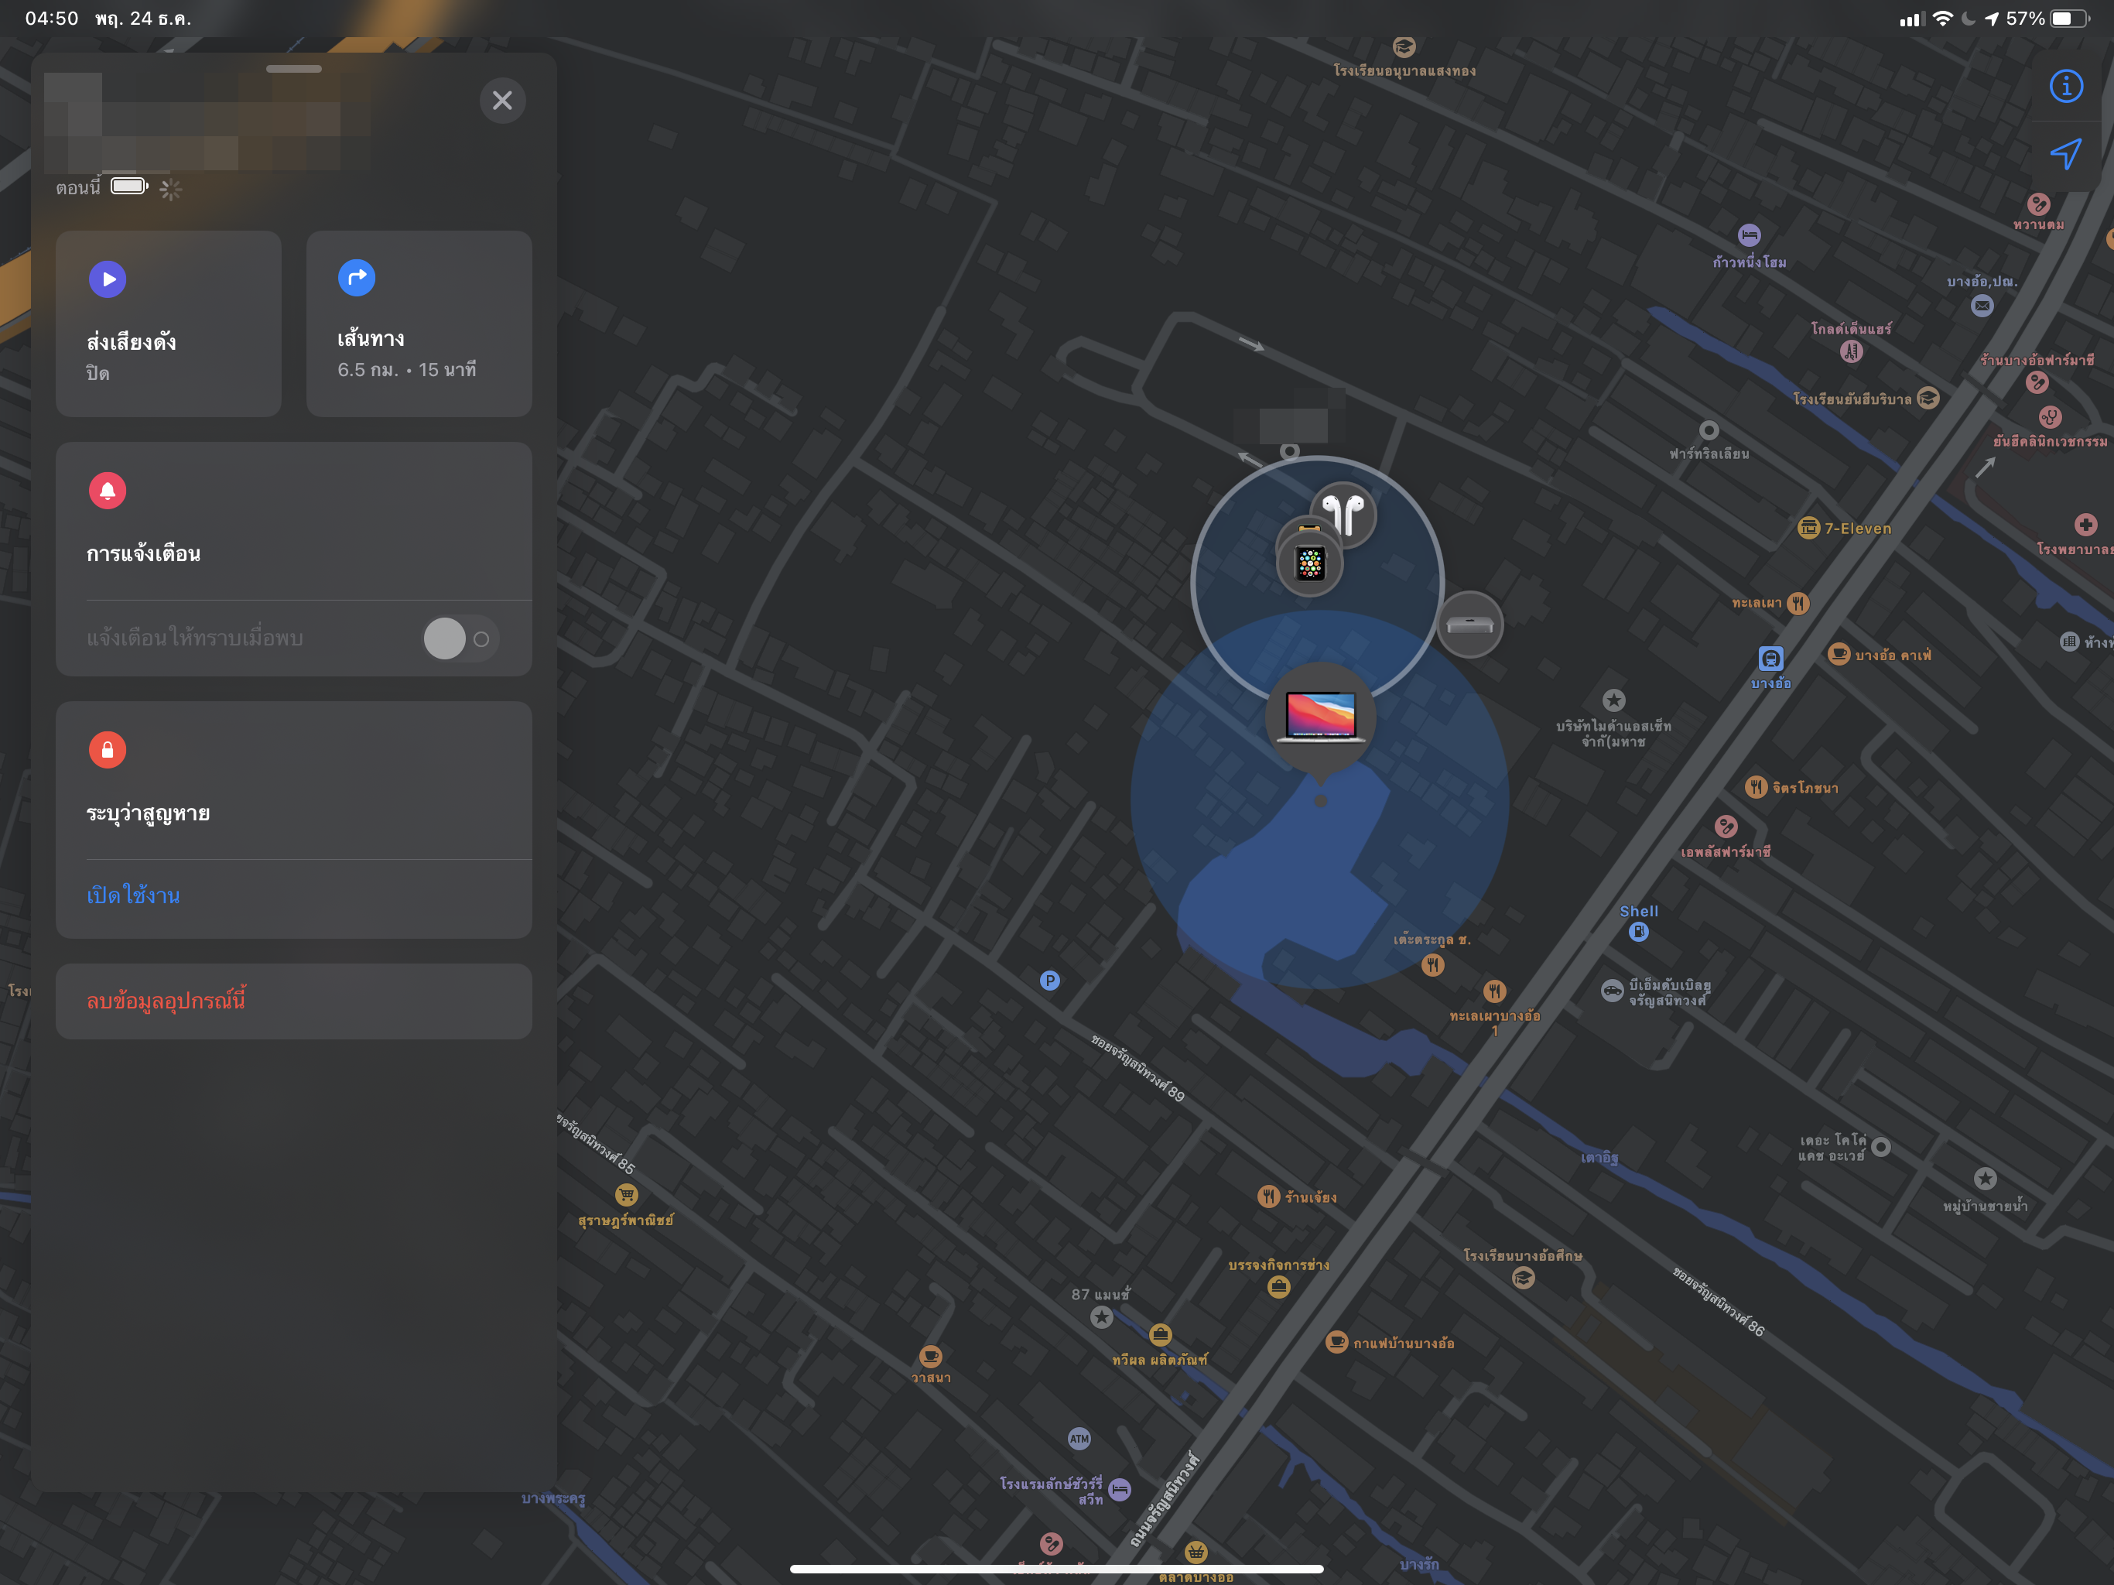Tap the ทะเลเผา restaurant pin
Viewport: 2114px width, 1585px height.
[x=1798, y=603]
